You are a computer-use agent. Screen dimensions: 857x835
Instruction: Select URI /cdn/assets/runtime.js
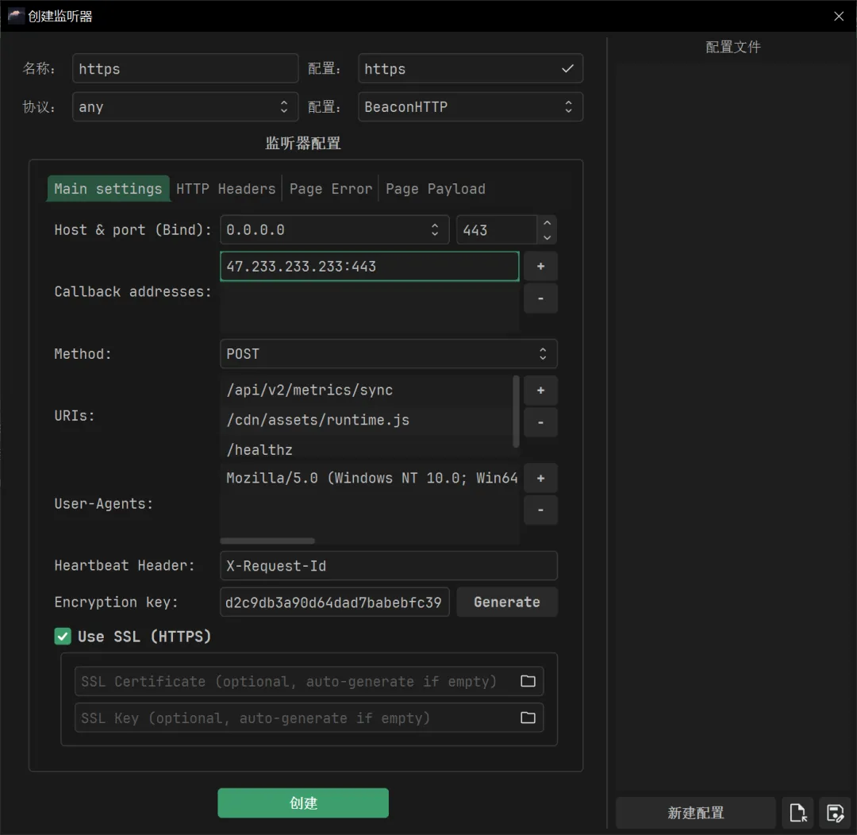366,420
